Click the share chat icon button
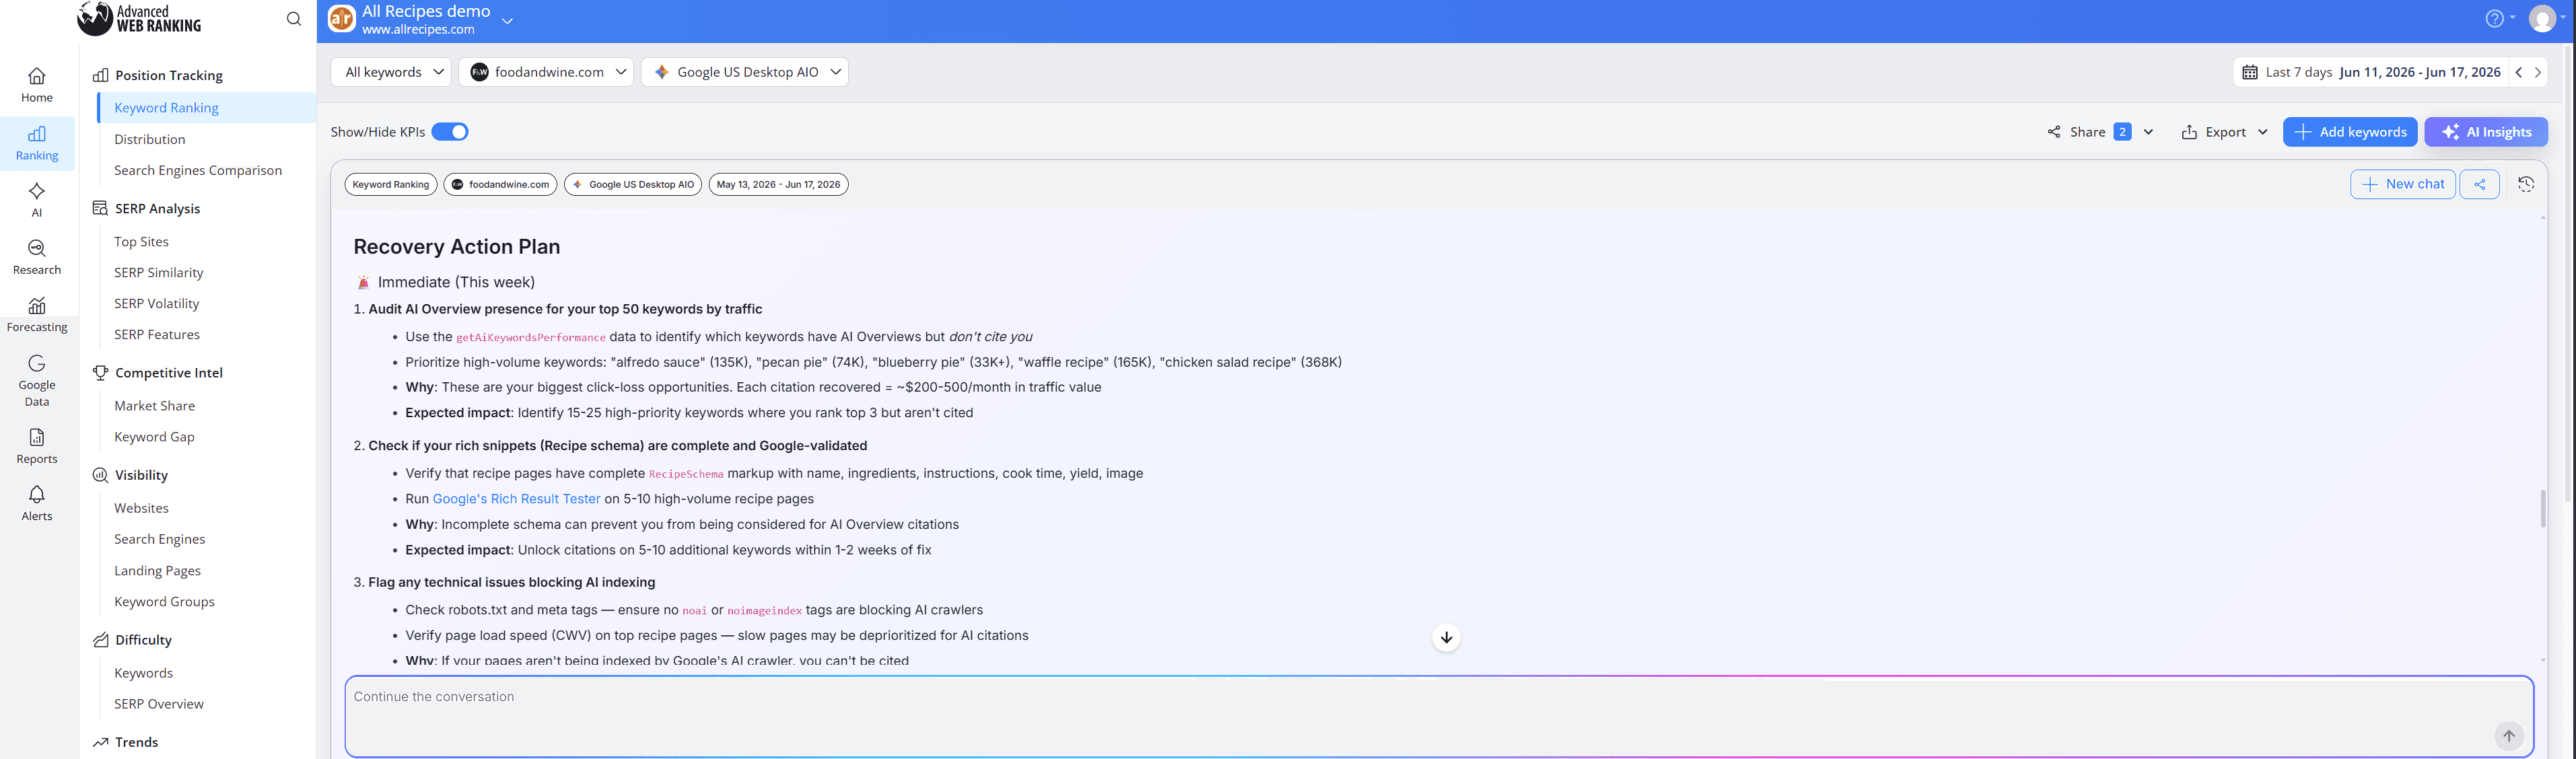This screenshot has height=759, width=2576. pyautogui.click(x=2479, y=184)
